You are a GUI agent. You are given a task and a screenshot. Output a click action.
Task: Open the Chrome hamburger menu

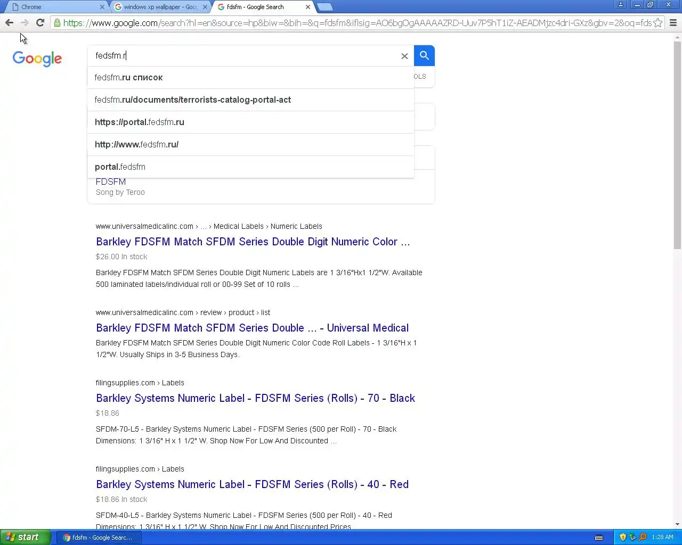(673, 23)
